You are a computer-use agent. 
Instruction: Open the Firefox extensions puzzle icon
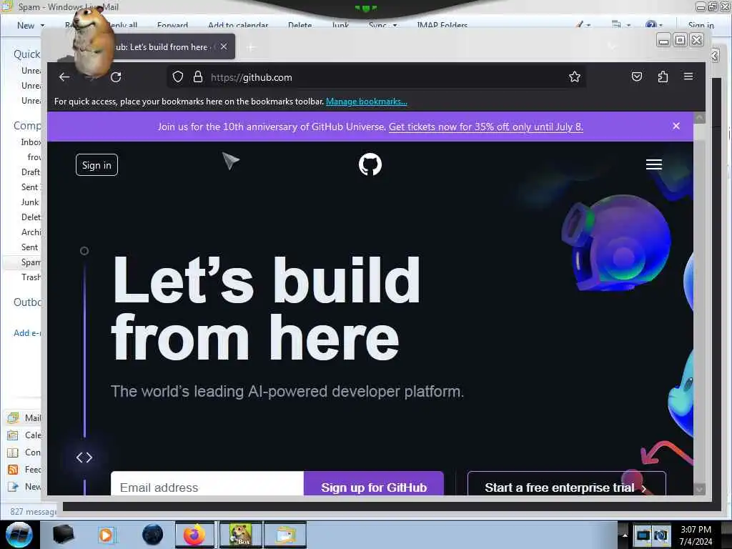[663, 76]
